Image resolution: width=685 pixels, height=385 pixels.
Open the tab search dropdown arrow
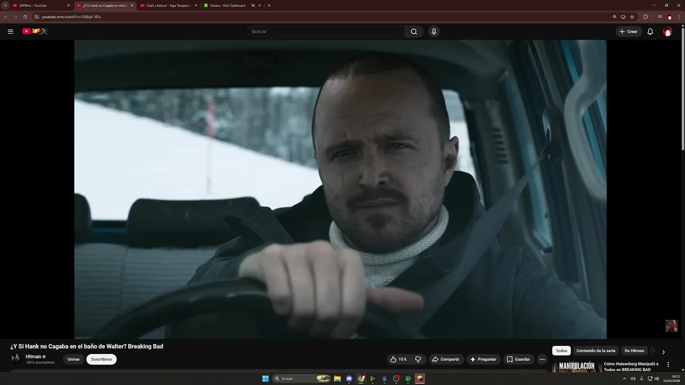[5, 5]
